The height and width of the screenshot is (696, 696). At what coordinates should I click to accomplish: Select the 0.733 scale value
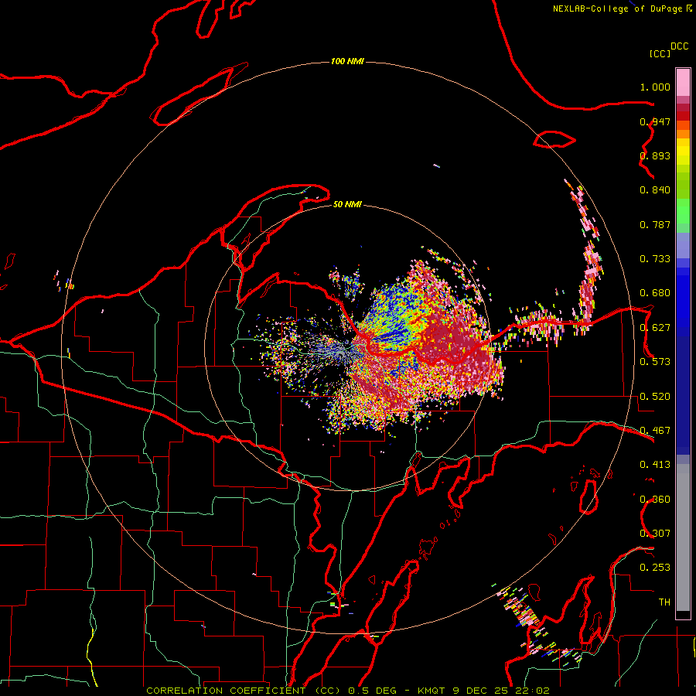655,259
